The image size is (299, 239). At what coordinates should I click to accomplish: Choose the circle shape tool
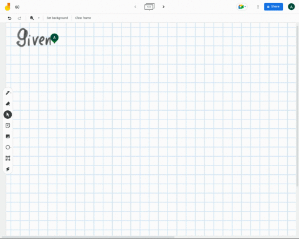pyautogui.click(x=8, y=148)
